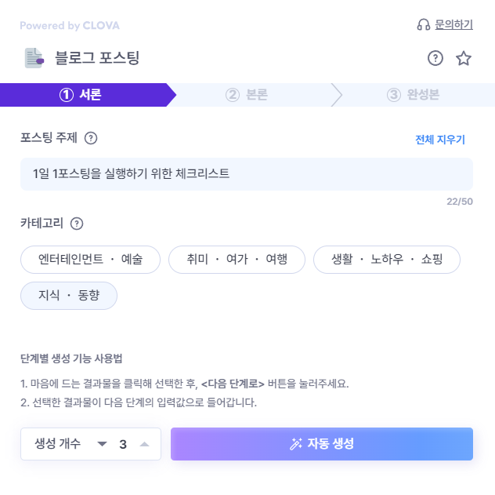Viewport: 495px width, 495px height.
Task: Open the 문의하기 link
Action: [453, 24]
